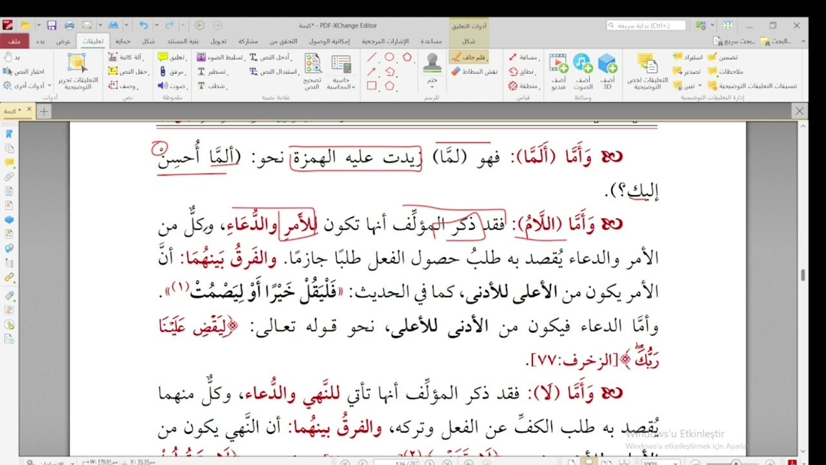Switch to the View tab (عرض)
This screenshot has width=826, height=465.
pos(63,41)
